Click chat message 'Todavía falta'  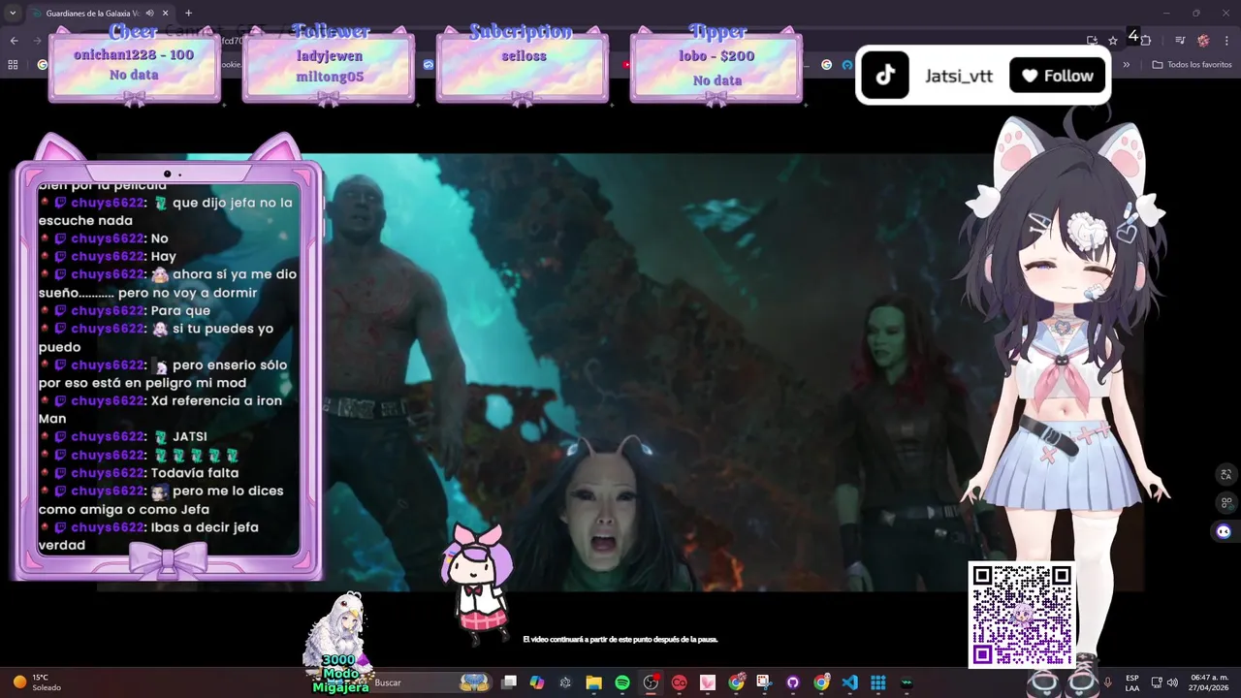click(x=195, y=473)
